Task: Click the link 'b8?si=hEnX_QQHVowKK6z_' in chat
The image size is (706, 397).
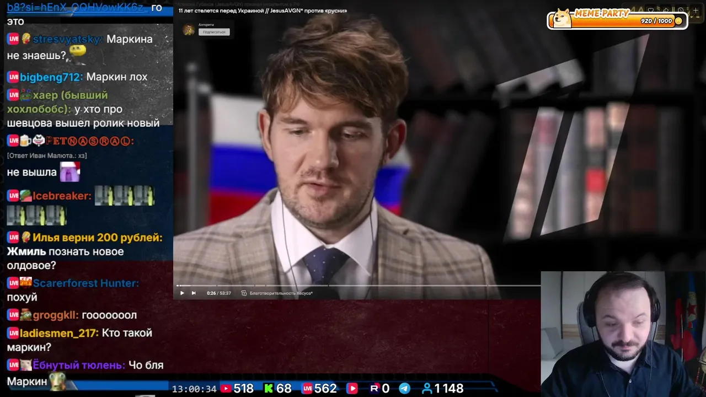Action: coord(78,7)
